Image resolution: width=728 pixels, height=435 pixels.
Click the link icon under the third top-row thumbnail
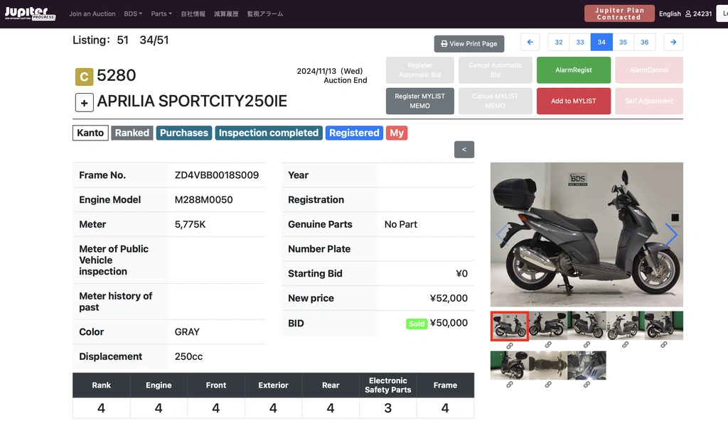587,345
